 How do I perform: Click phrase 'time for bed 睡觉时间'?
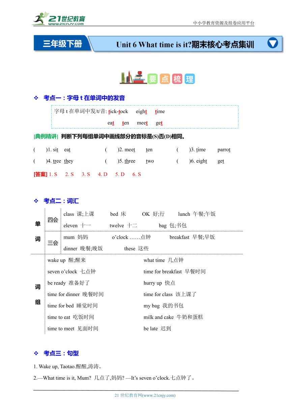click(x=72, y=306)
